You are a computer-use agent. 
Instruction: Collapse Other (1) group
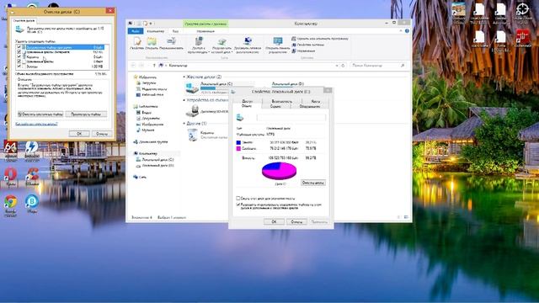point(184,124)
